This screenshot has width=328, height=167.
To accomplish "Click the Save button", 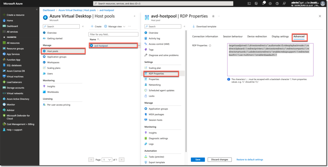I will tap(198, 159).
